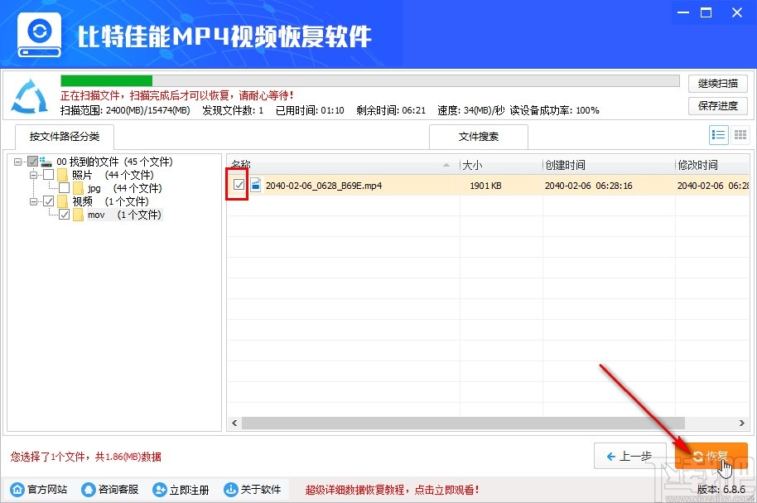
Task: Select the jpg (44 个文件) tree item
Action: [124, 188]
